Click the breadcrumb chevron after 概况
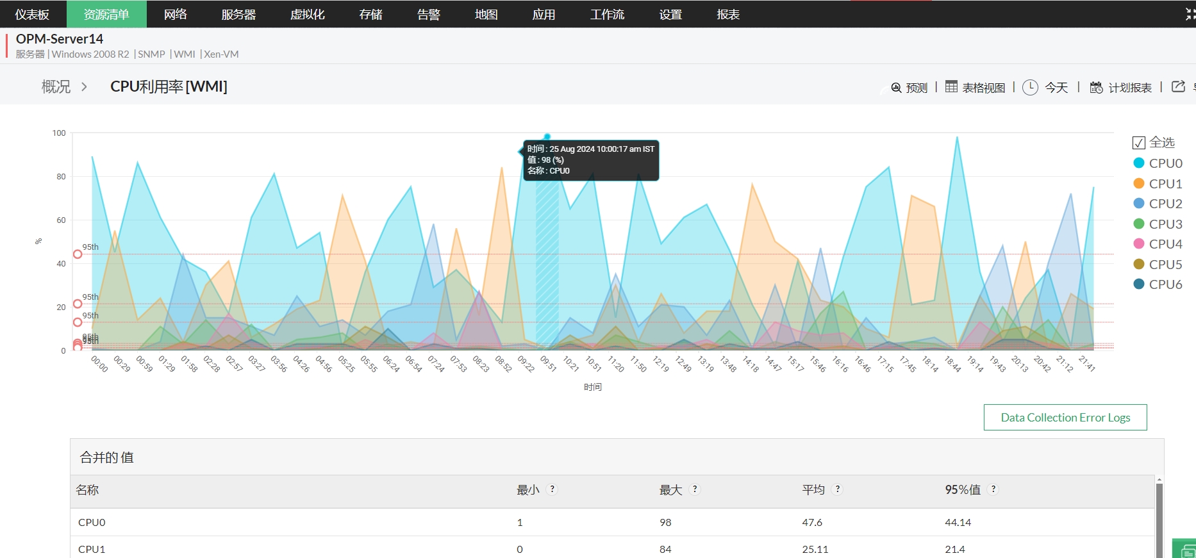The width and height of the screenshot is (1196, 558). (x=84, y=86)
